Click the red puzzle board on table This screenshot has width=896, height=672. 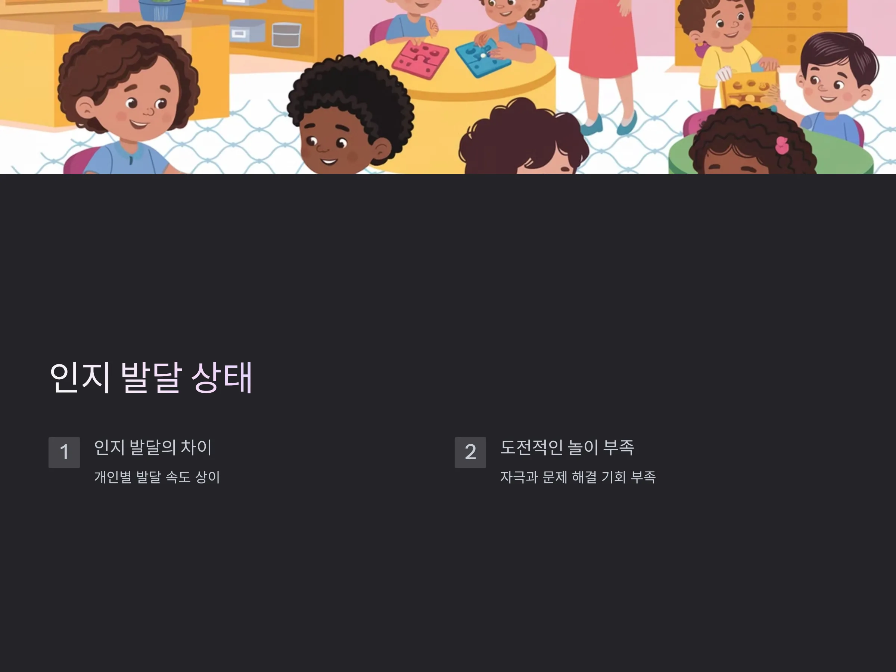coord(420,59)
